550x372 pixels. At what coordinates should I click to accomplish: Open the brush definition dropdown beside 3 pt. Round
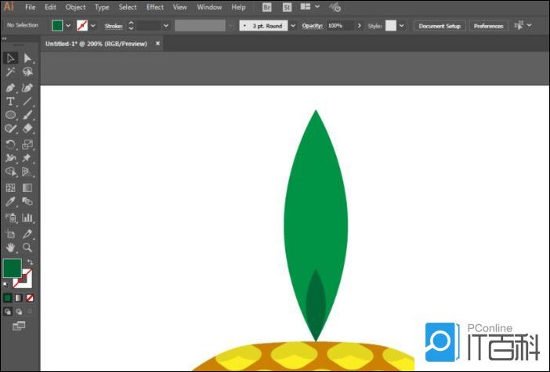click(293, 26)
